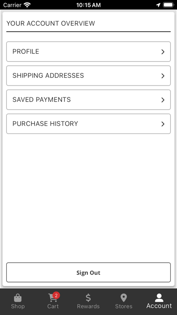The width and height of the screenshot is (177, 315).
Task: Tap the Your Account Overview heading
Action: click(x=51, y=24)
